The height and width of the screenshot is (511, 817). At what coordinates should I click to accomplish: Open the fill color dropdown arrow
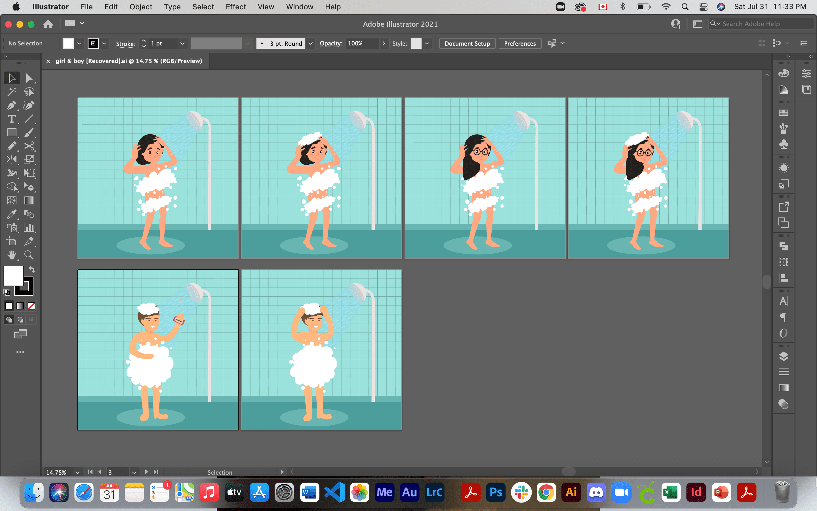(x=79, y=44)
